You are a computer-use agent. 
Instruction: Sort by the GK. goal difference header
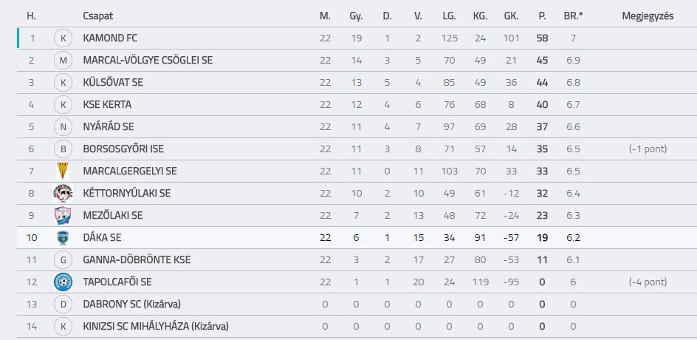(511, 16)
